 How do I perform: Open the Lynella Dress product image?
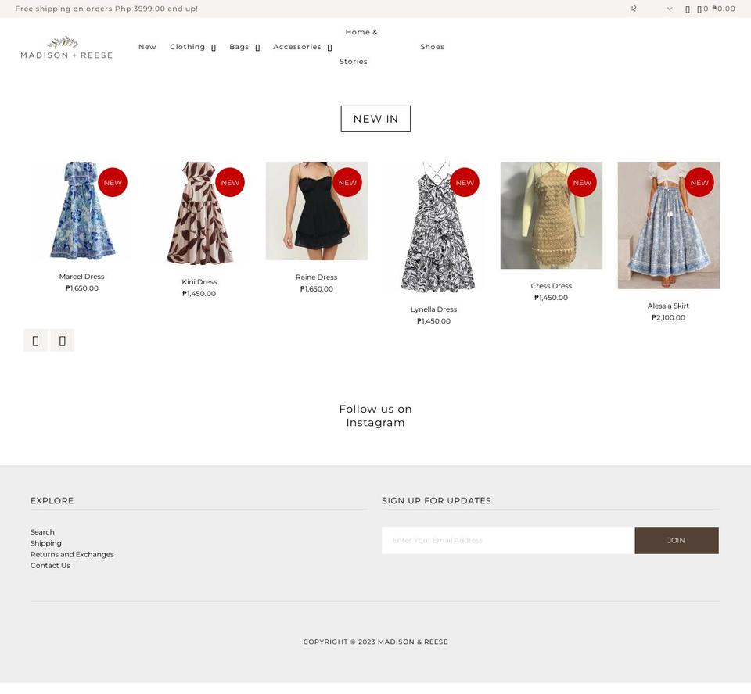pos(434,227)
